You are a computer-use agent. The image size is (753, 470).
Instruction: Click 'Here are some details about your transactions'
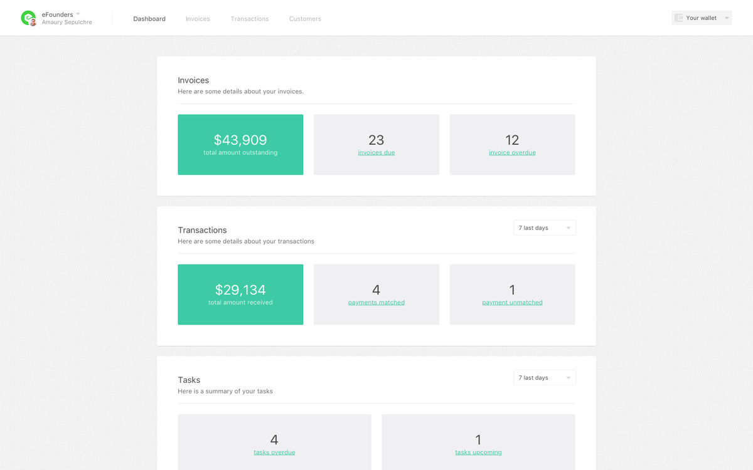tap(246, 241)
